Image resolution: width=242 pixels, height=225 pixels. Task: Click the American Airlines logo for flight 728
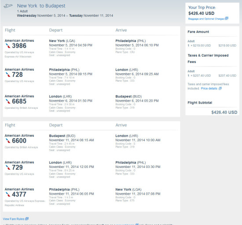[8, 75]
